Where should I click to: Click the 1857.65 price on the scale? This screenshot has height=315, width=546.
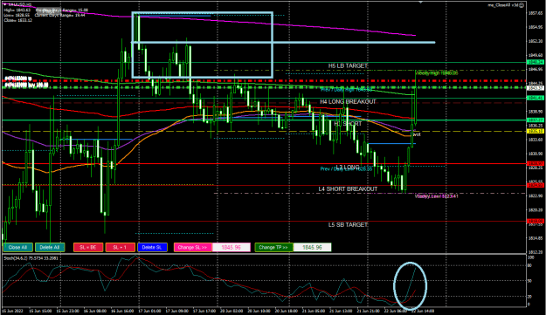(536, 13)
